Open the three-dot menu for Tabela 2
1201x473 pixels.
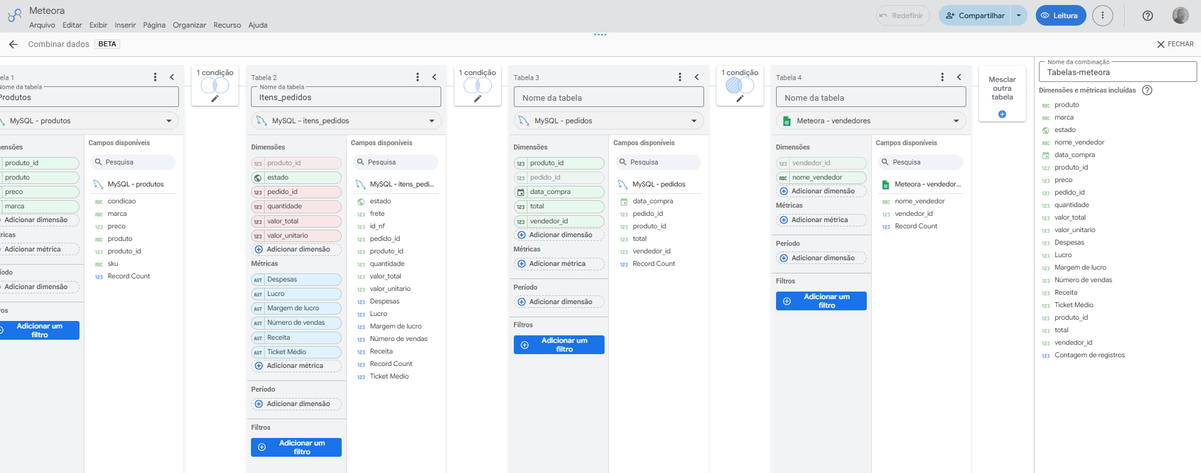(x=417, y=77)
